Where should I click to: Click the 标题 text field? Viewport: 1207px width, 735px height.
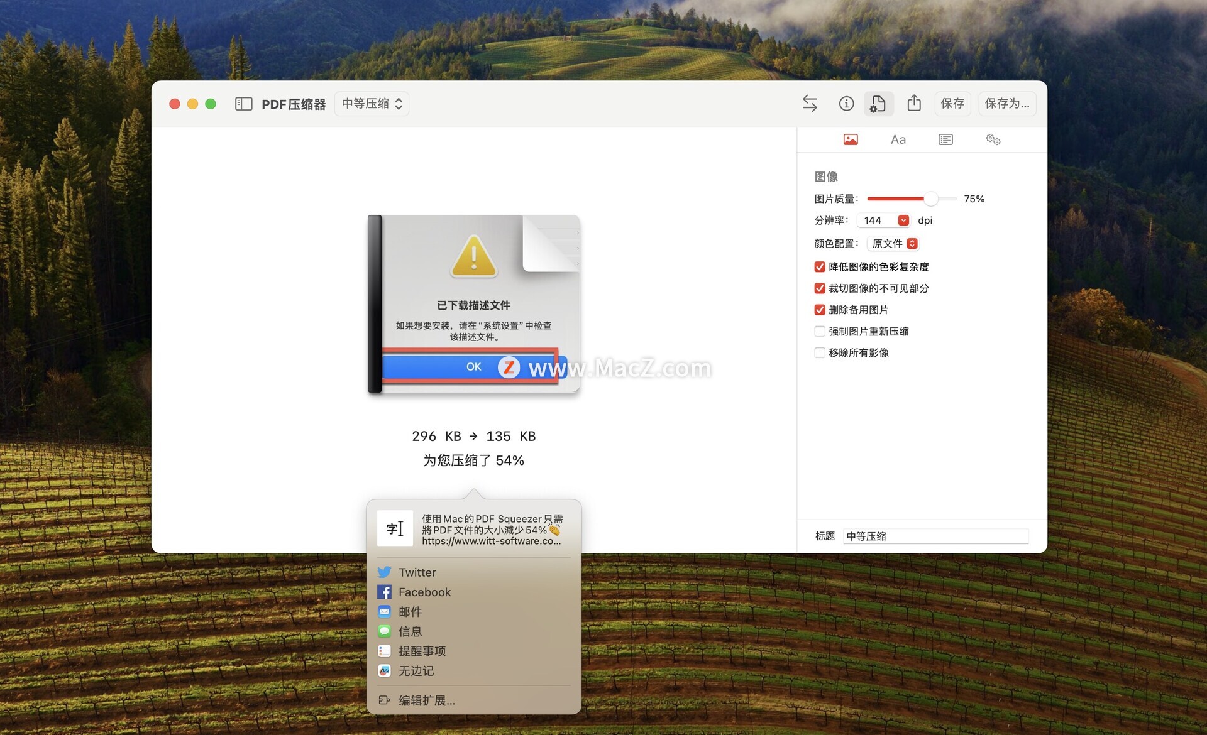pyautogui.click(x=935, y=536)
